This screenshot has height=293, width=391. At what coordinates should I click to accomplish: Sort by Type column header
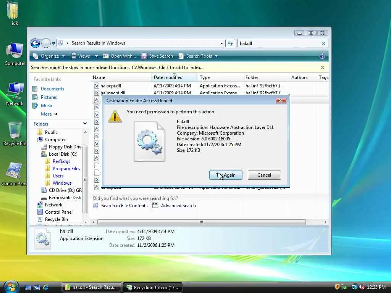(220, 77)
